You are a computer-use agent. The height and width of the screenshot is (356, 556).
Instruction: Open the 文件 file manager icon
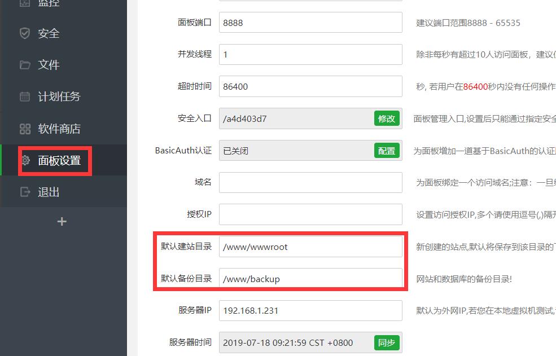tap(24, 65)
